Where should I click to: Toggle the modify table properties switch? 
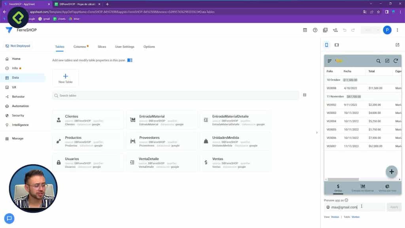click(x=131, y=61)
